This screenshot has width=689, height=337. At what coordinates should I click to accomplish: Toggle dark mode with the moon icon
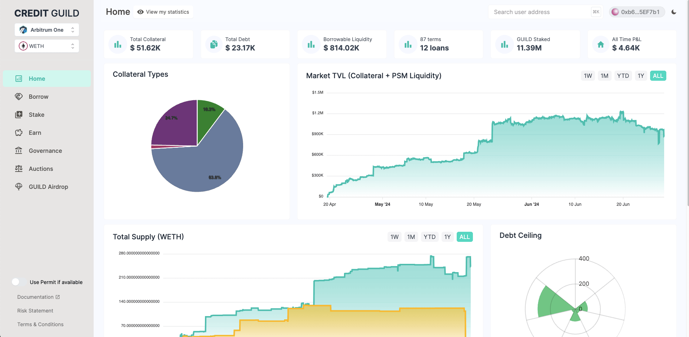pos(674,12)
